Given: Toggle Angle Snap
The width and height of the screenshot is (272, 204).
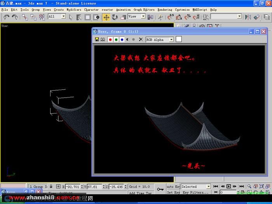Looking at the screenshot, I should [x=179, y=17].
